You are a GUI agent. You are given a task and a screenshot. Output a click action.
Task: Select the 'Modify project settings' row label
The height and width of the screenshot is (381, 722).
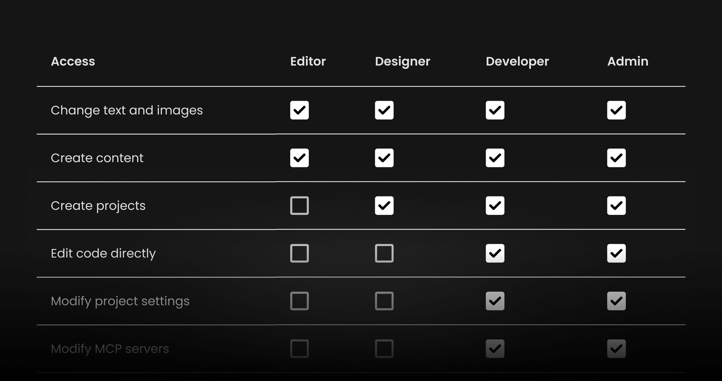click(x=120, y=301)
